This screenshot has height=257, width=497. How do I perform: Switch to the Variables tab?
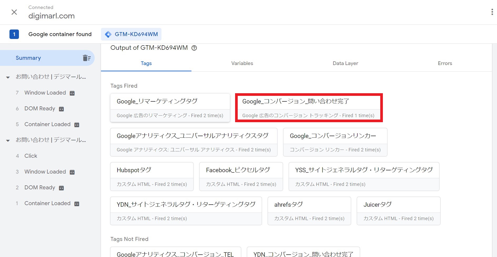(242, 63)
